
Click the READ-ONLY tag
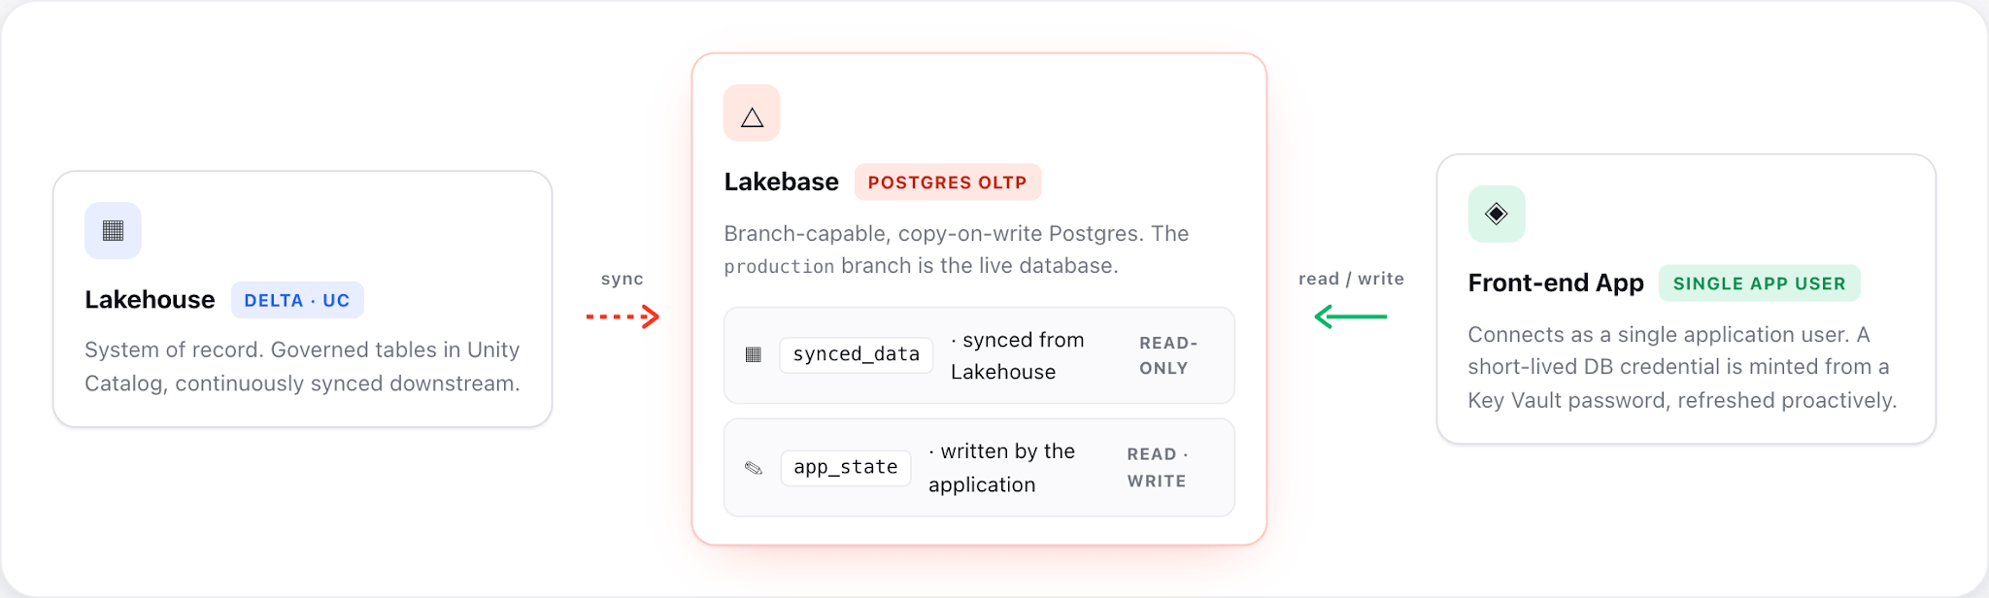1168,355
